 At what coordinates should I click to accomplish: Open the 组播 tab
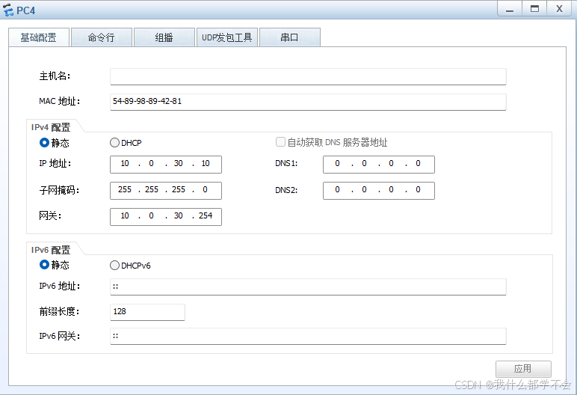coord(164,37)
